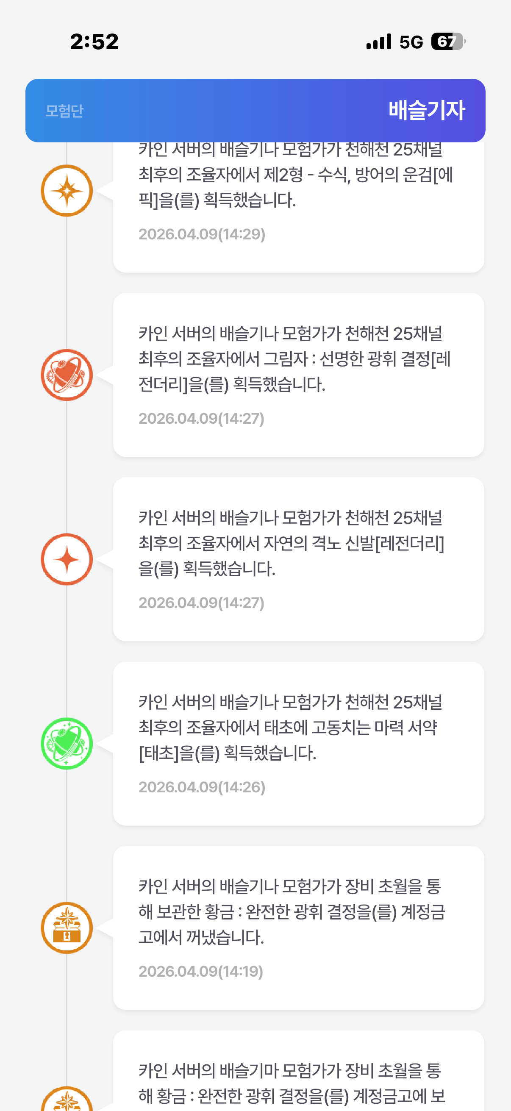Image resolution: width=511 pixels, height=1111 pixels.
Task: Tap the orange treasure chest icon at 14:19
Action: pyautogui.click(x=67, y=928)
